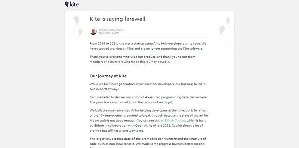
Task: Follow the Github Copilot hyperlink
Action: [x=175, y=120]
